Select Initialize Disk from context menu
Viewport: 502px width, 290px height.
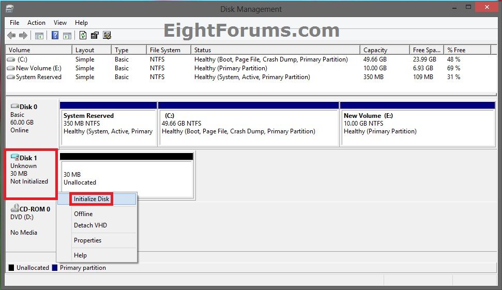pyautogui.click(x=92, y=199)
